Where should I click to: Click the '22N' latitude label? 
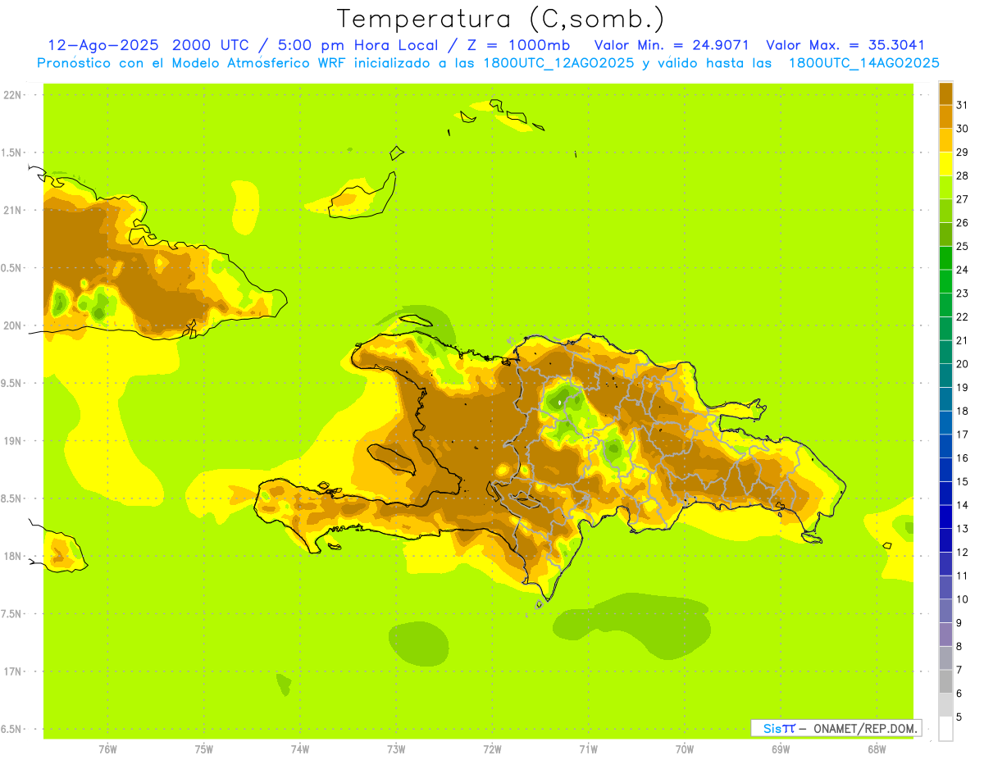pos(11,95)
